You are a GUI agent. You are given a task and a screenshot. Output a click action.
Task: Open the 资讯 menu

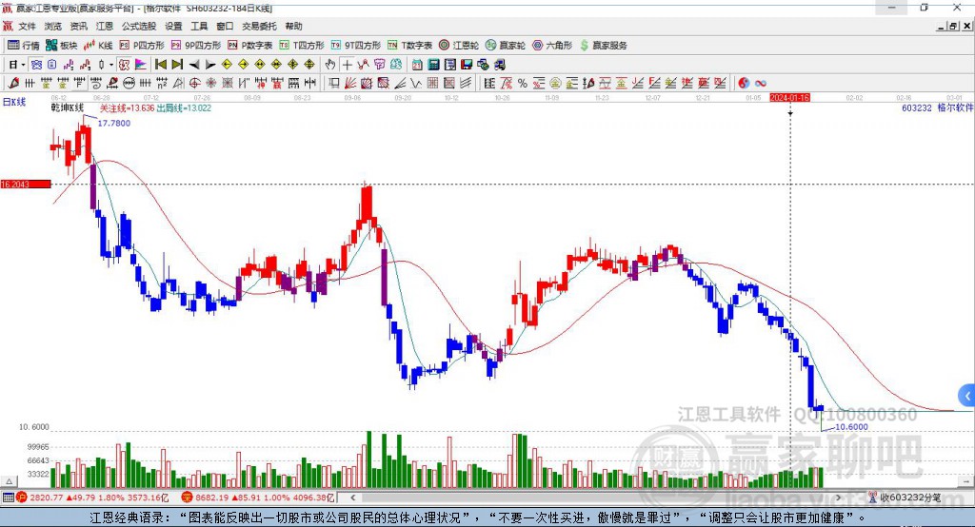pos(78,26)
